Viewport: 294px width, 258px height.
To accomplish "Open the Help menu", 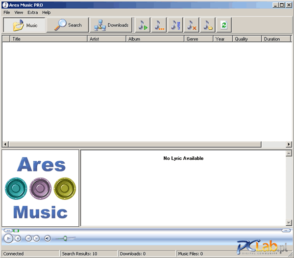I will [47, 13].
